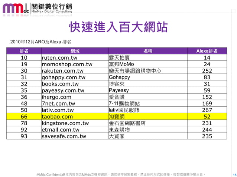
Task: Click Alexa rank 267 for lativ
Action: click(207, 110)
